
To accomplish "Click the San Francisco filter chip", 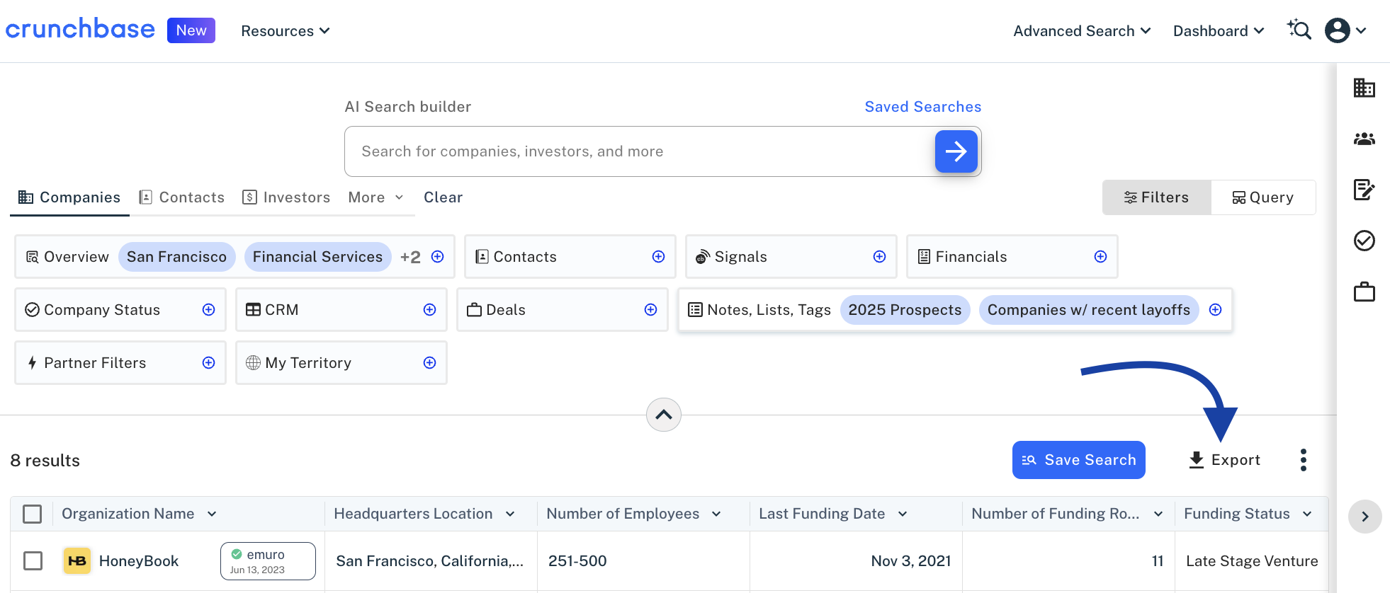I will click(x=177, y=257).
